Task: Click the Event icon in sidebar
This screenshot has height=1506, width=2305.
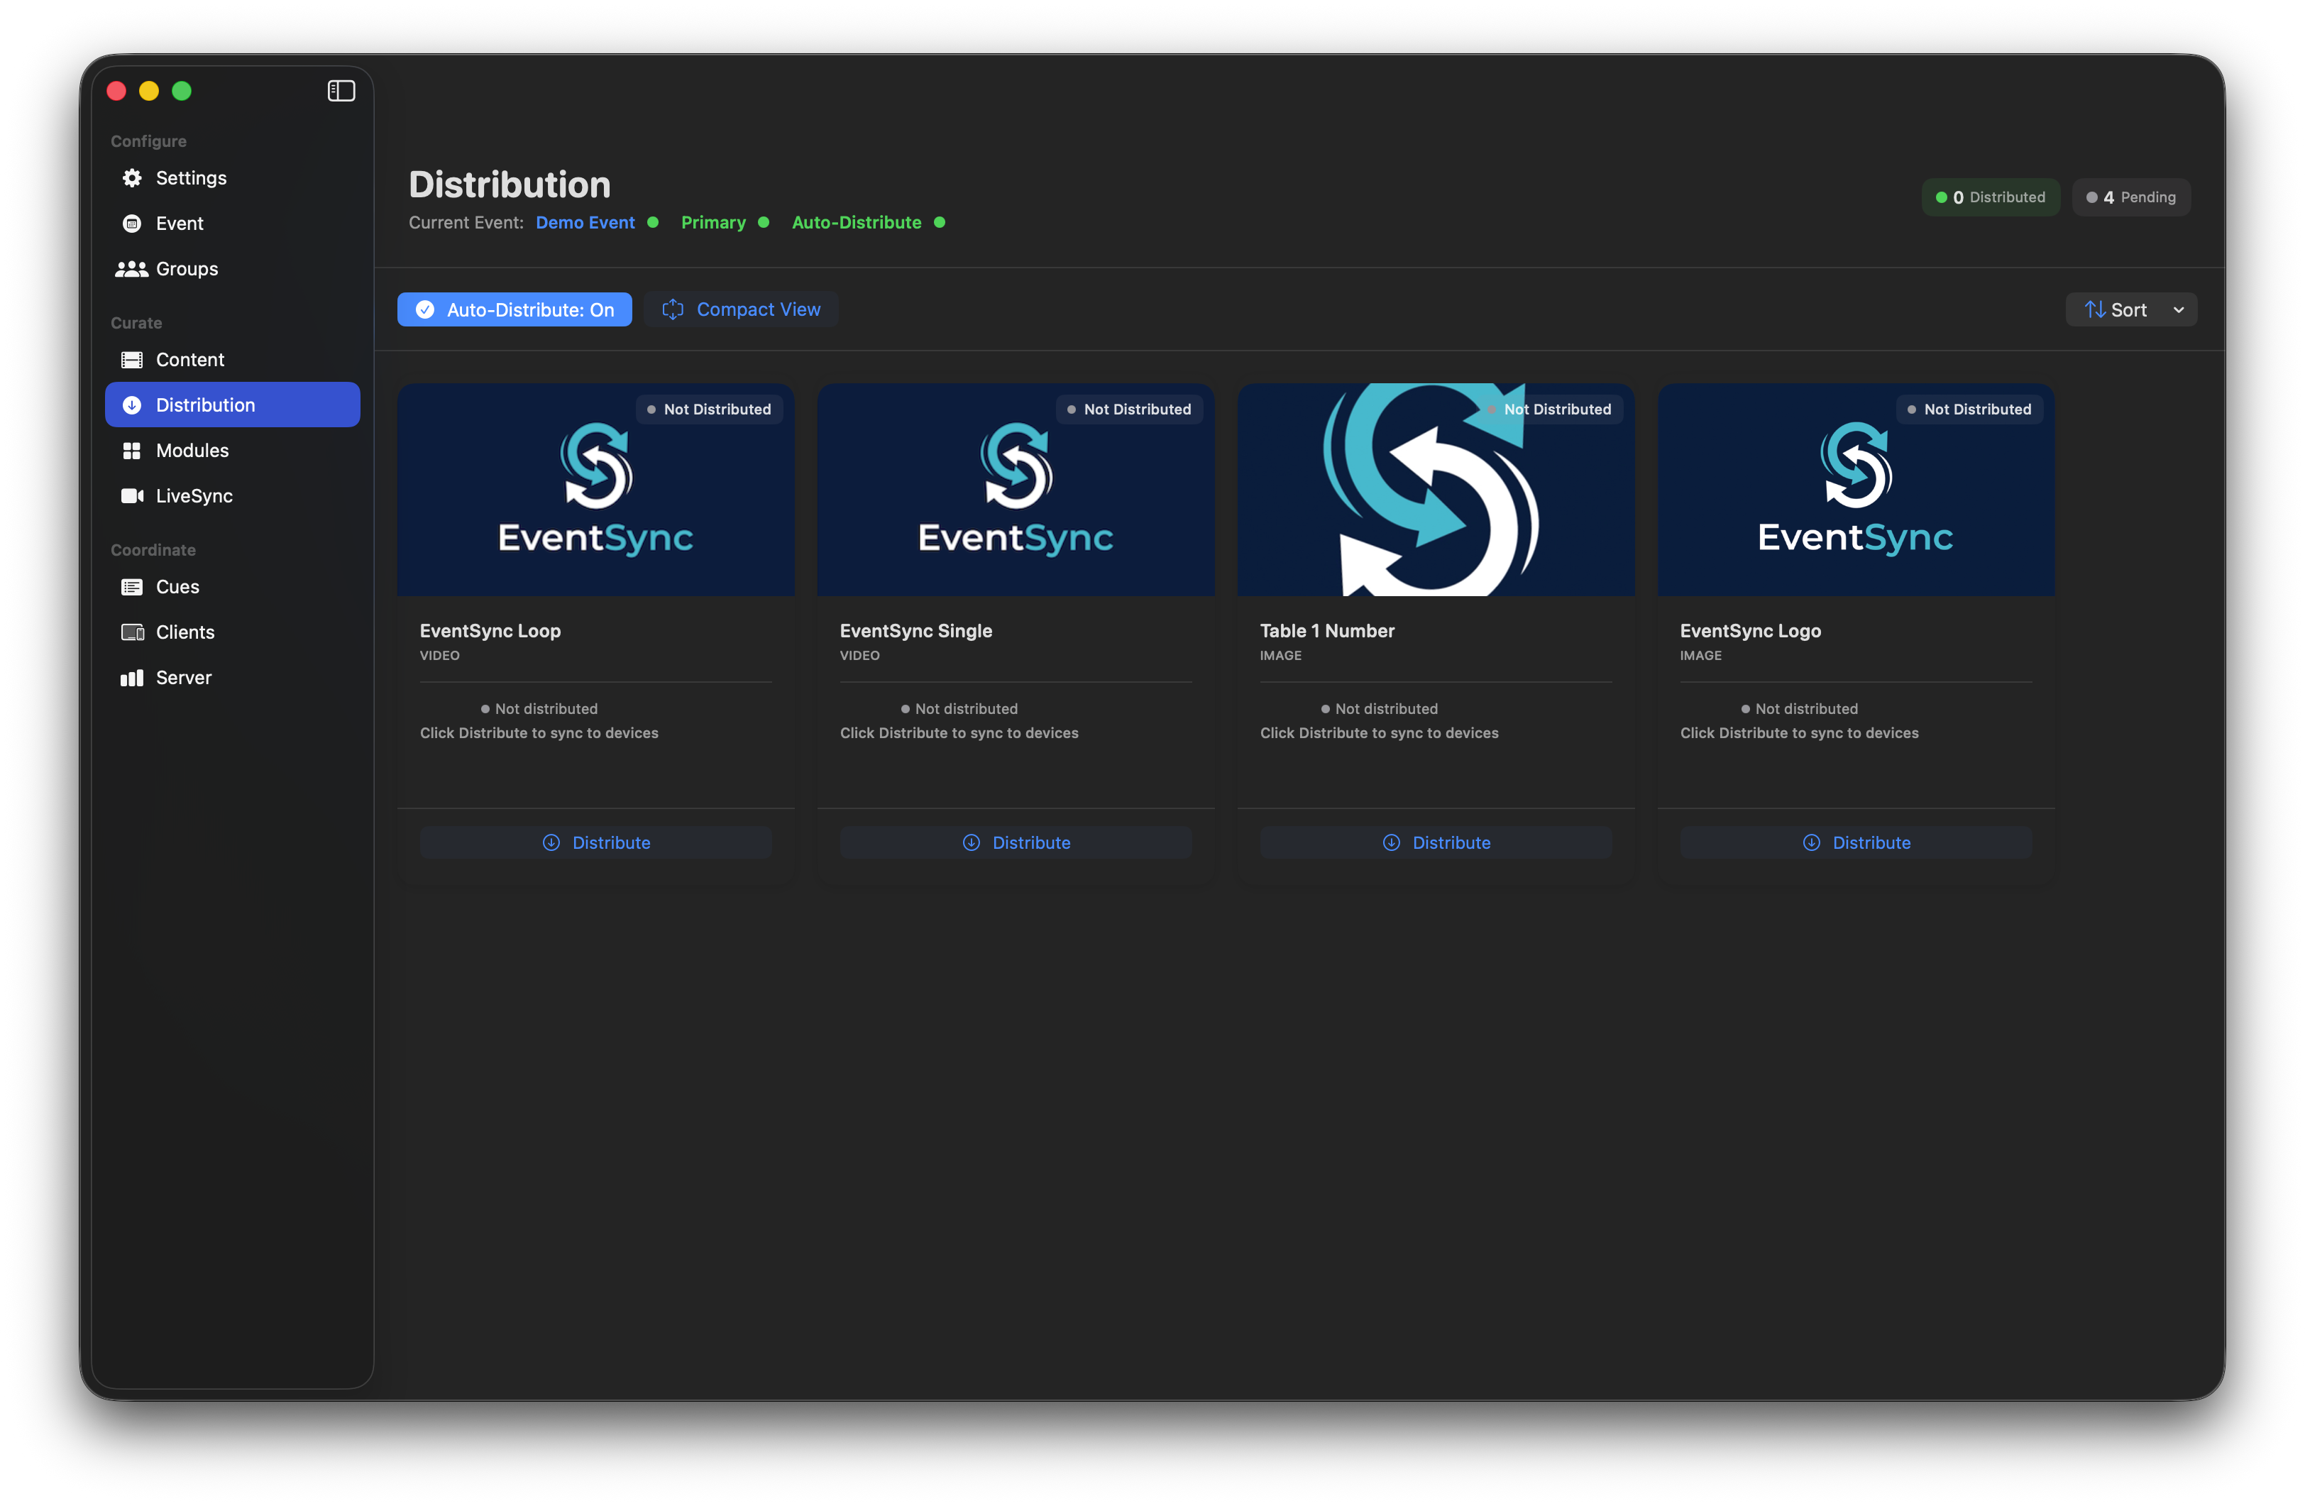Action: click(132, 224)
